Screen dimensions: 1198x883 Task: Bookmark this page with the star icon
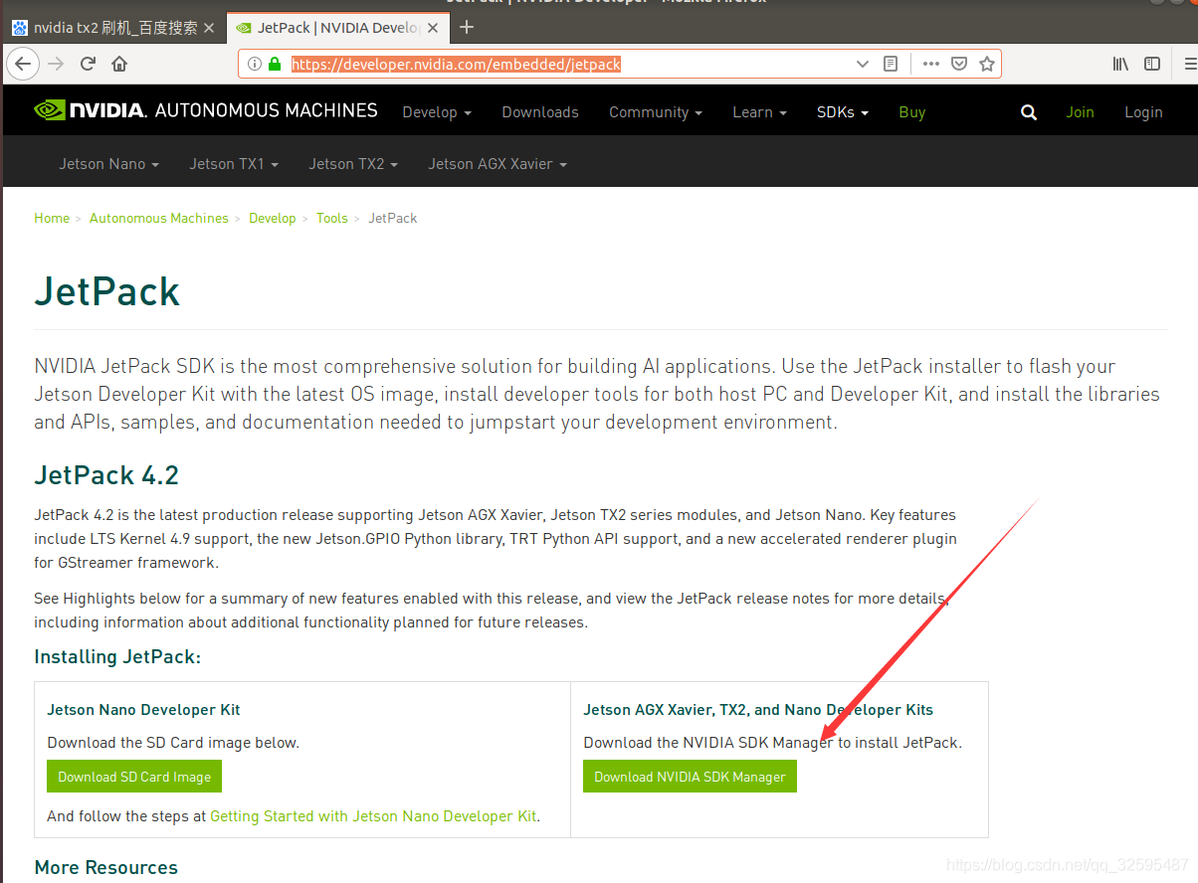tap(987, 64)
